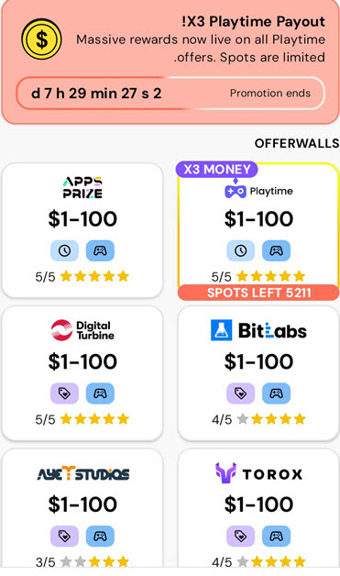340x576 pixels.
Task: Tap the gamepad icon on AyeT Studios card
Action: pos(100,536)
